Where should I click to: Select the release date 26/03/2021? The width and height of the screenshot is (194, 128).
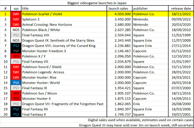click(181, 77)
